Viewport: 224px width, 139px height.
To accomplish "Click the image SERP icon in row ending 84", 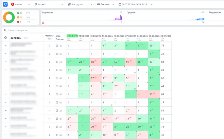I will click(x=57, y=62).
